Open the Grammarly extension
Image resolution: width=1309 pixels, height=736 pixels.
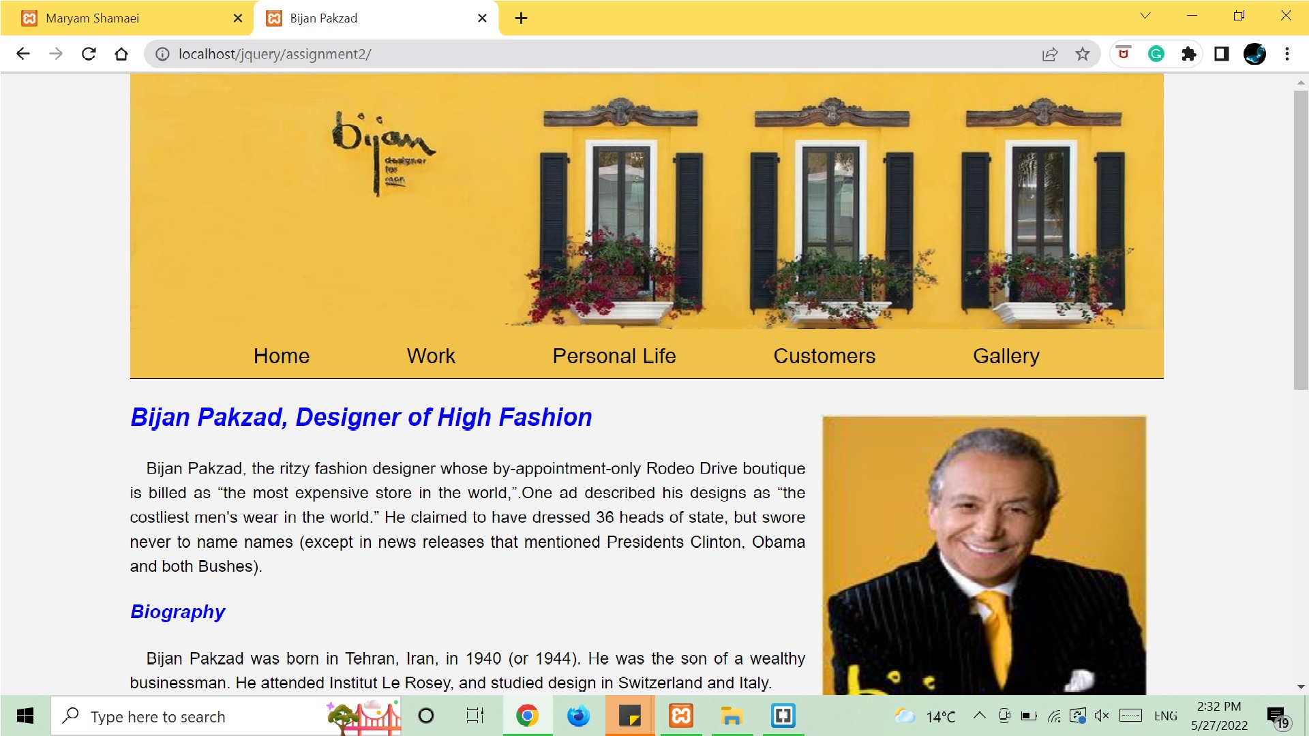(1156, 54)
